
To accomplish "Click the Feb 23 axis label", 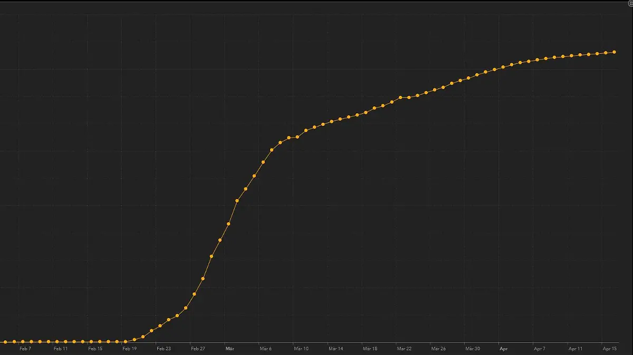I will (164, 349).
